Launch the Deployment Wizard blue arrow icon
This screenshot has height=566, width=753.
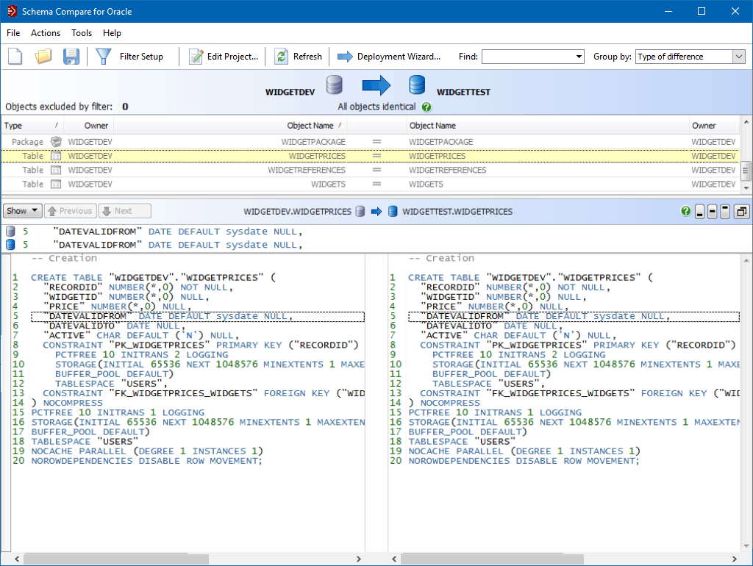[x=346, y=56]
